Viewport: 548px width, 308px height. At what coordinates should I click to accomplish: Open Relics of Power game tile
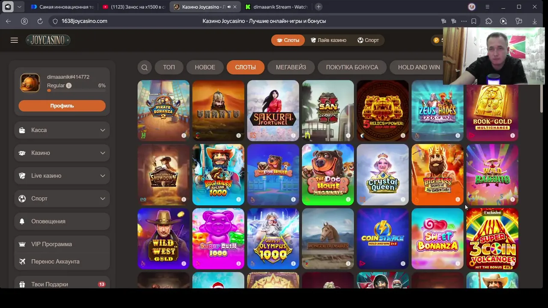coord(382,111)
